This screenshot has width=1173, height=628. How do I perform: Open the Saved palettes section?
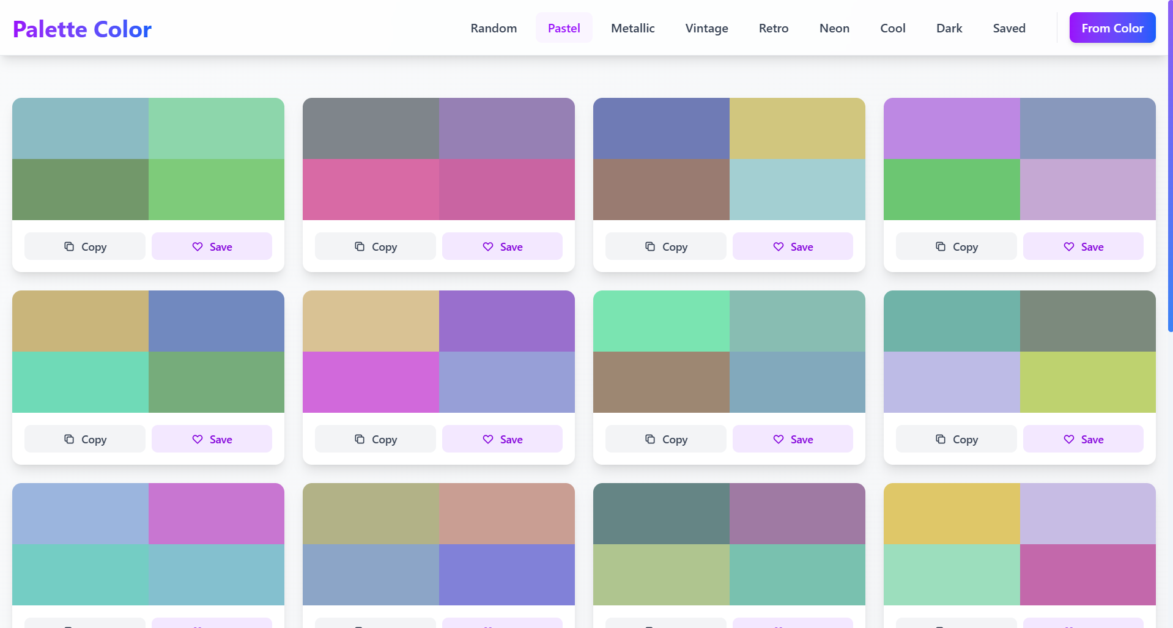click(x=1008, y=28)
